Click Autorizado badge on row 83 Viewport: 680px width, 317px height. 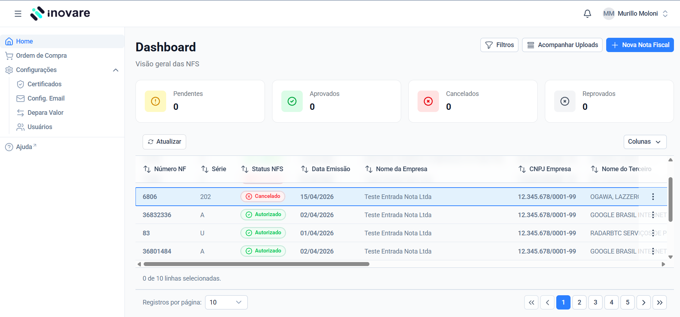(263, 233)
